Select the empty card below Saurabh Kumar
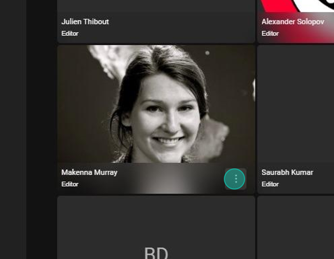Viewport: 334px width, 259px height. click(296, 227)
